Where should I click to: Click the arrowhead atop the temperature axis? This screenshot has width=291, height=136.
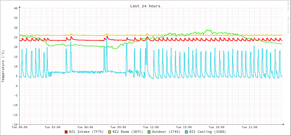(x=20, y=7)
